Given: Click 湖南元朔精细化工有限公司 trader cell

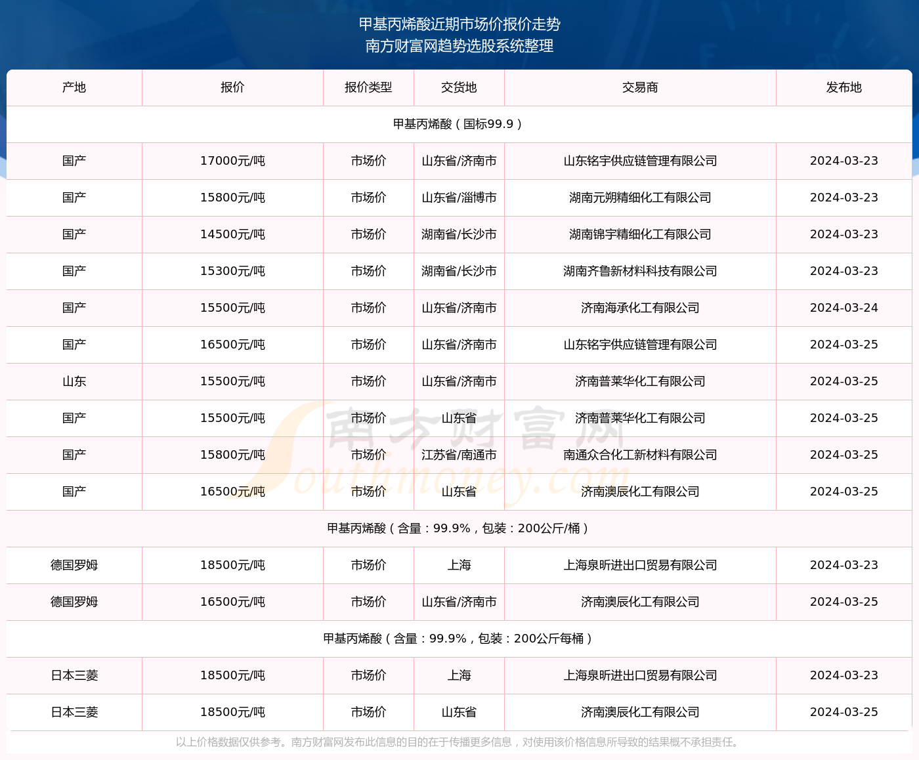Looking at the screenshot, I should click(x=640, y=198).
